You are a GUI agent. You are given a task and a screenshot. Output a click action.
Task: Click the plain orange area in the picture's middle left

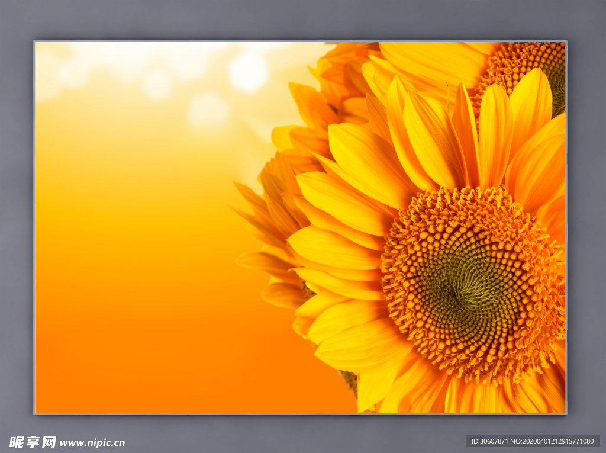(130, 237)
